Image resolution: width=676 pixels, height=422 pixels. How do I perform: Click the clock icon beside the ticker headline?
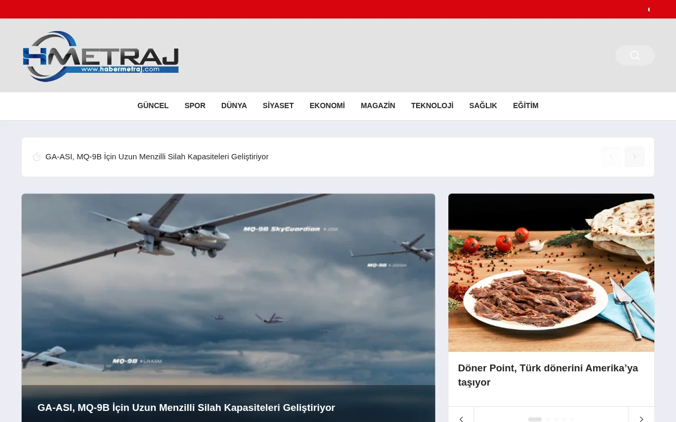[36, 156]
